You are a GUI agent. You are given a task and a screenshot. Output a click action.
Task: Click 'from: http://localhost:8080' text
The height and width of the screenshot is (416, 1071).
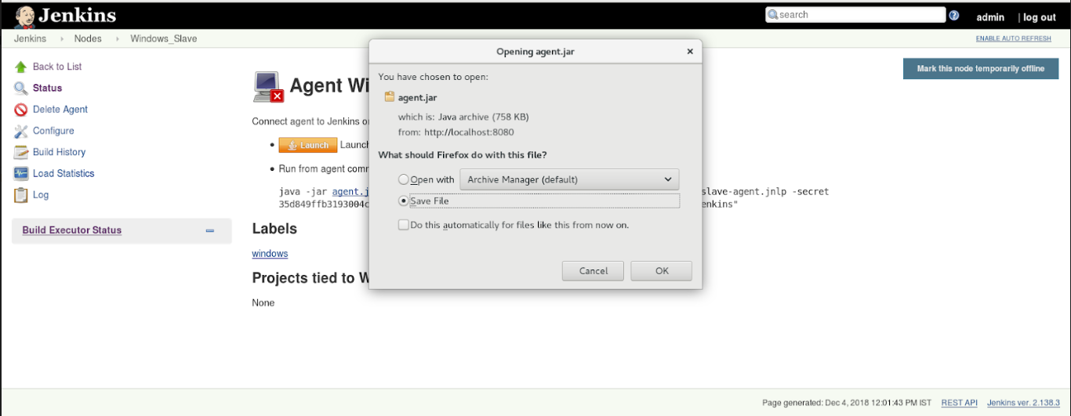456,132
